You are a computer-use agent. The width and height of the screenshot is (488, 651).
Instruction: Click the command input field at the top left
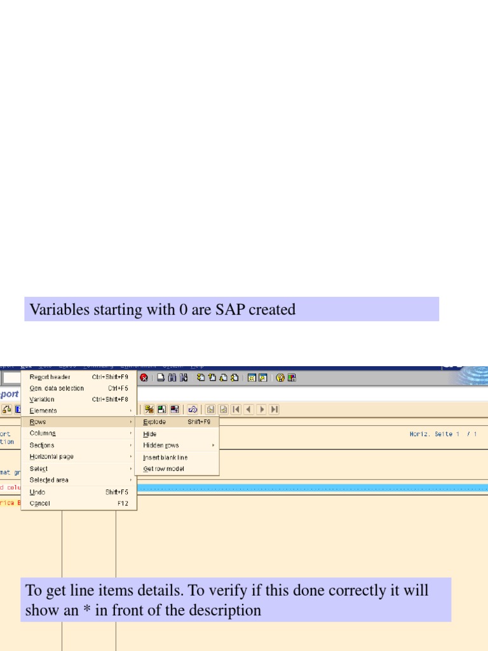(11, 378)
